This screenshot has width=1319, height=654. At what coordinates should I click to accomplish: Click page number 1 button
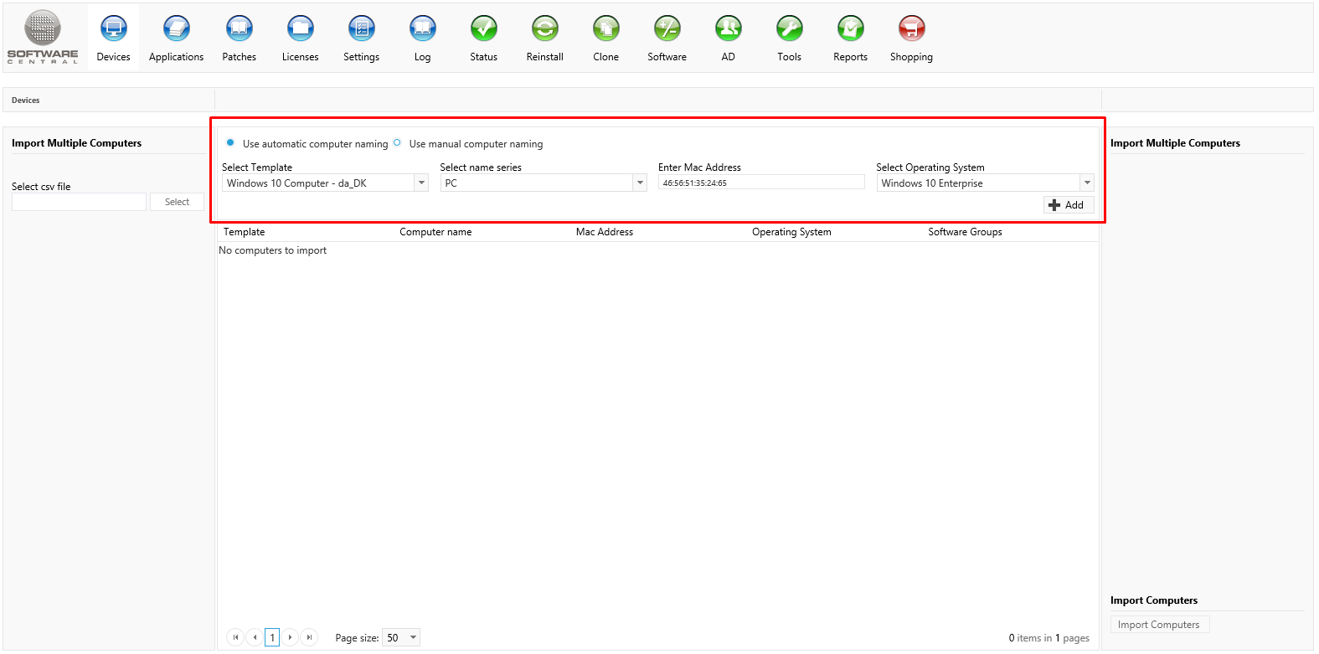pyautogui.click(x=272, y=637)
